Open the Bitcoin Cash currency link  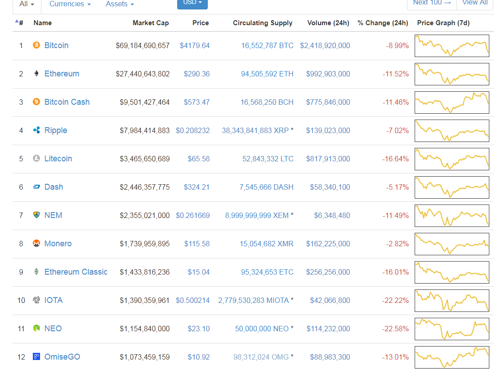[67, 102]
